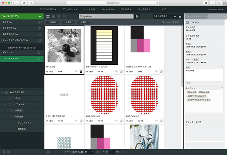The height and width of the screenshot is (155, 227).
Task: Open the ジョブを表示 menu item
Action: pos(144,9)
